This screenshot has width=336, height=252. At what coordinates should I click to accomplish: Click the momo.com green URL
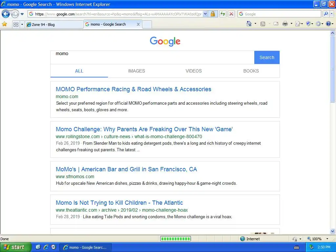(x=67, y=96)
